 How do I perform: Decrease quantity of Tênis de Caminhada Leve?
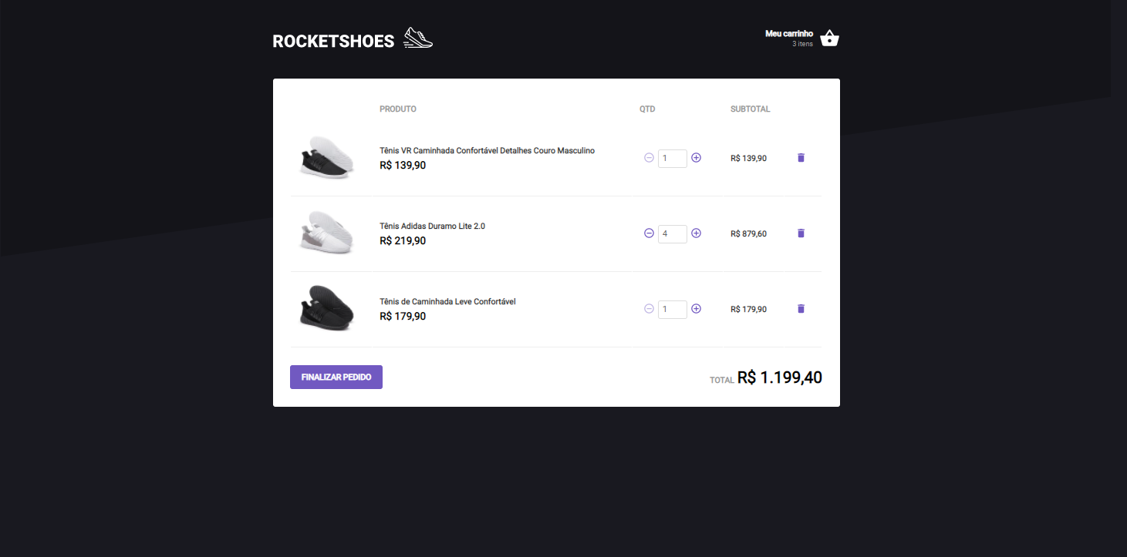click(649, 309)
